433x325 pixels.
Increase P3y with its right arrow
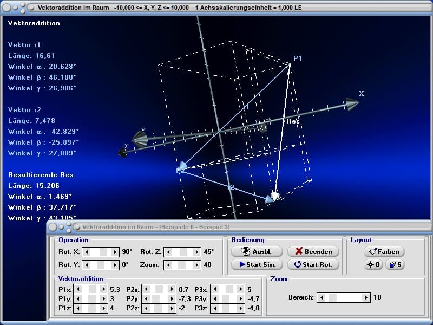(x=241, y=298)
